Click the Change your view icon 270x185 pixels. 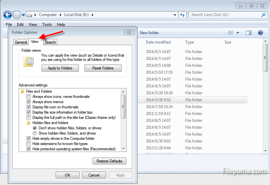click(231, 33)
